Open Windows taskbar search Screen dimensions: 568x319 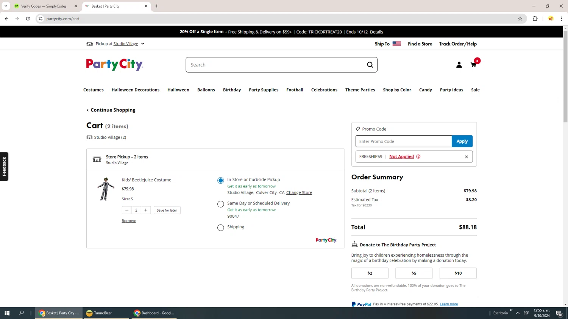(22, 313)
